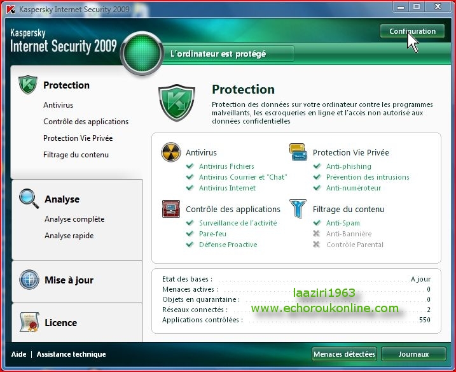The width and height of the screenshot is (456, 372).
Task: Click the Filtrage du contenu funnel icon
Action: [298, 209]
